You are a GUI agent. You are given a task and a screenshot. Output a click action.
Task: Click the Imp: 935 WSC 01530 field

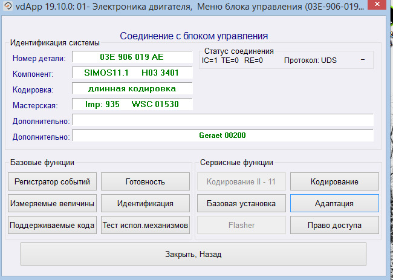click(132, 104)
